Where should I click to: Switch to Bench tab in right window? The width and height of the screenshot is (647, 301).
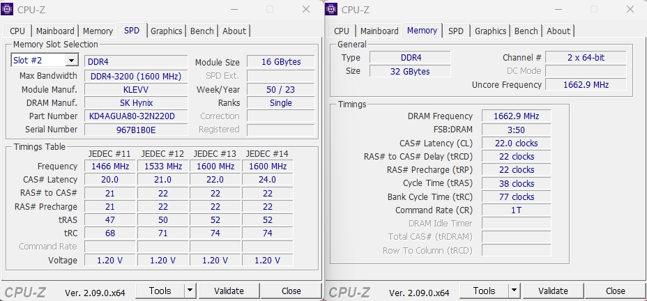pos(526,31)
